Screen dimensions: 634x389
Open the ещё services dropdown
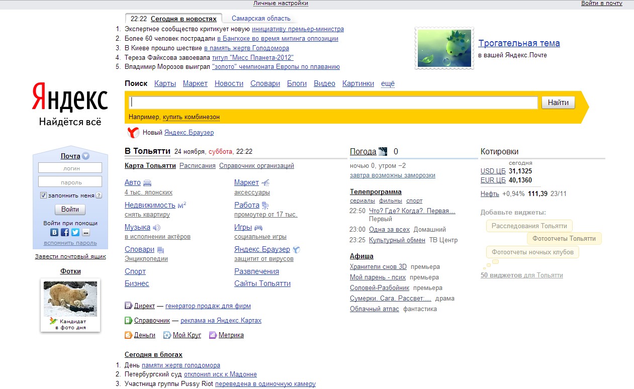(388, 83)
